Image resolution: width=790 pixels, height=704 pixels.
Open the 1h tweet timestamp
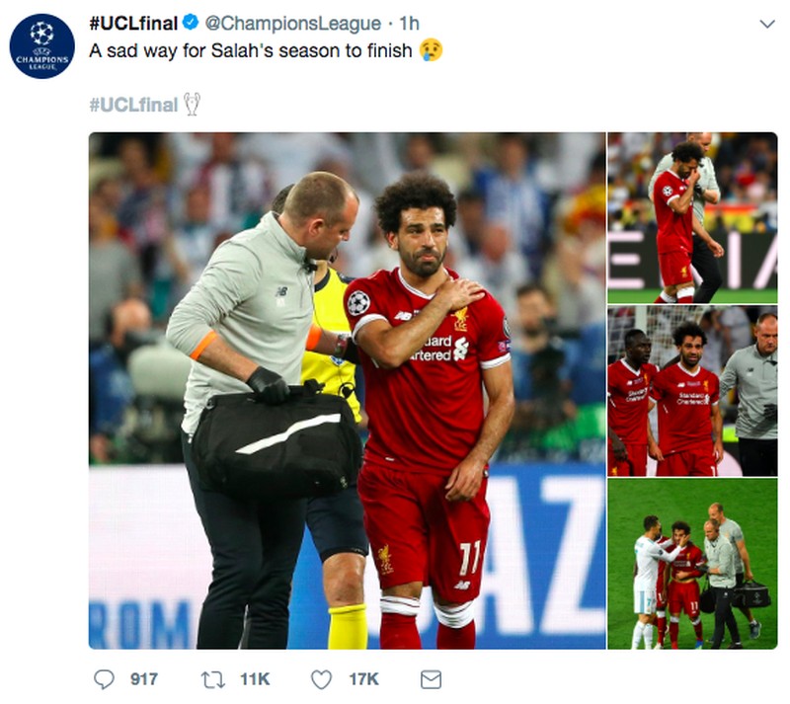(x=409, y=23)
